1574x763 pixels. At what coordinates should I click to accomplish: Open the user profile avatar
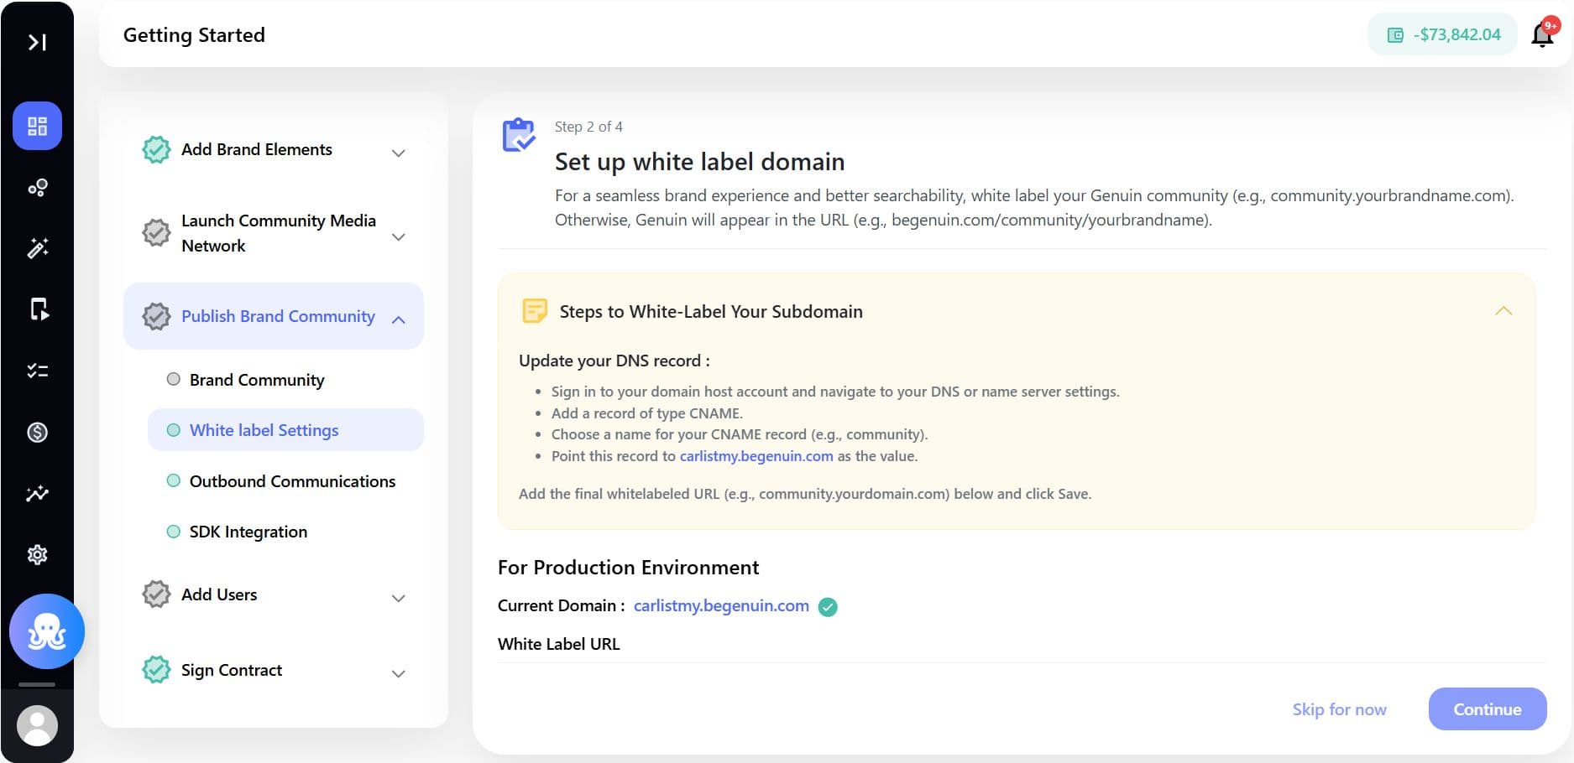(x=37, y=726)
